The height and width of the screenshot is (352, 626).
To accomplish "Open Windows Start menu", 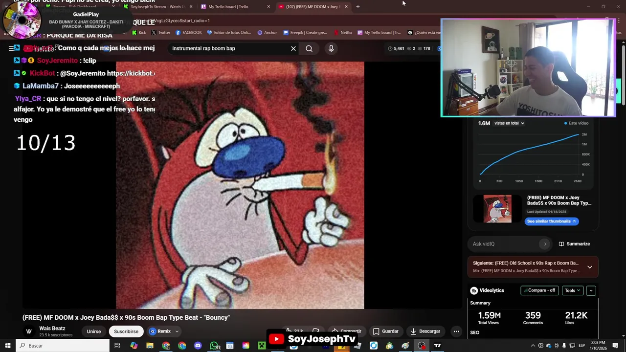I will pyautogui.click(x=7, y=346).
